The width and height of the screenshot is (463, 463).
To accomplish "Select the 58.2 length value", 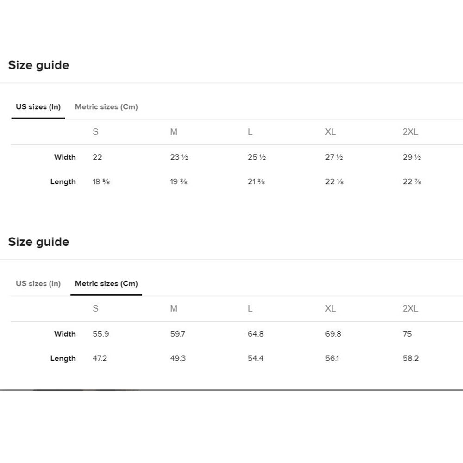I will click(x=411, y=358).
